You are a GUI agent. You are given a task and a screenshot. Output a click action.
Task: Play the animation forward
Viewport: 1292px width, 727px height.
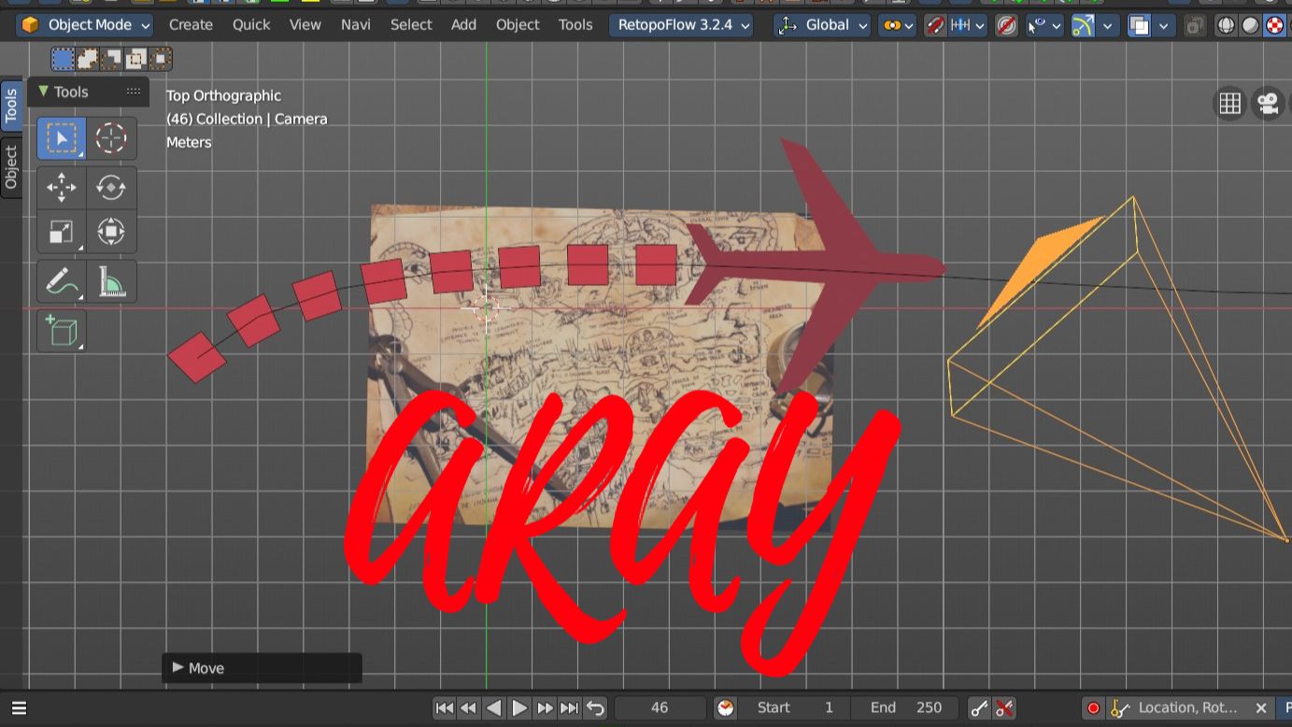tap(519, 708)
